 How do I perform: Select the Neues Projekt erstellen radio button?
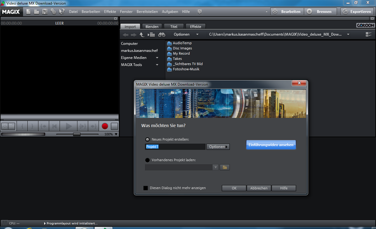click(148, 139)
